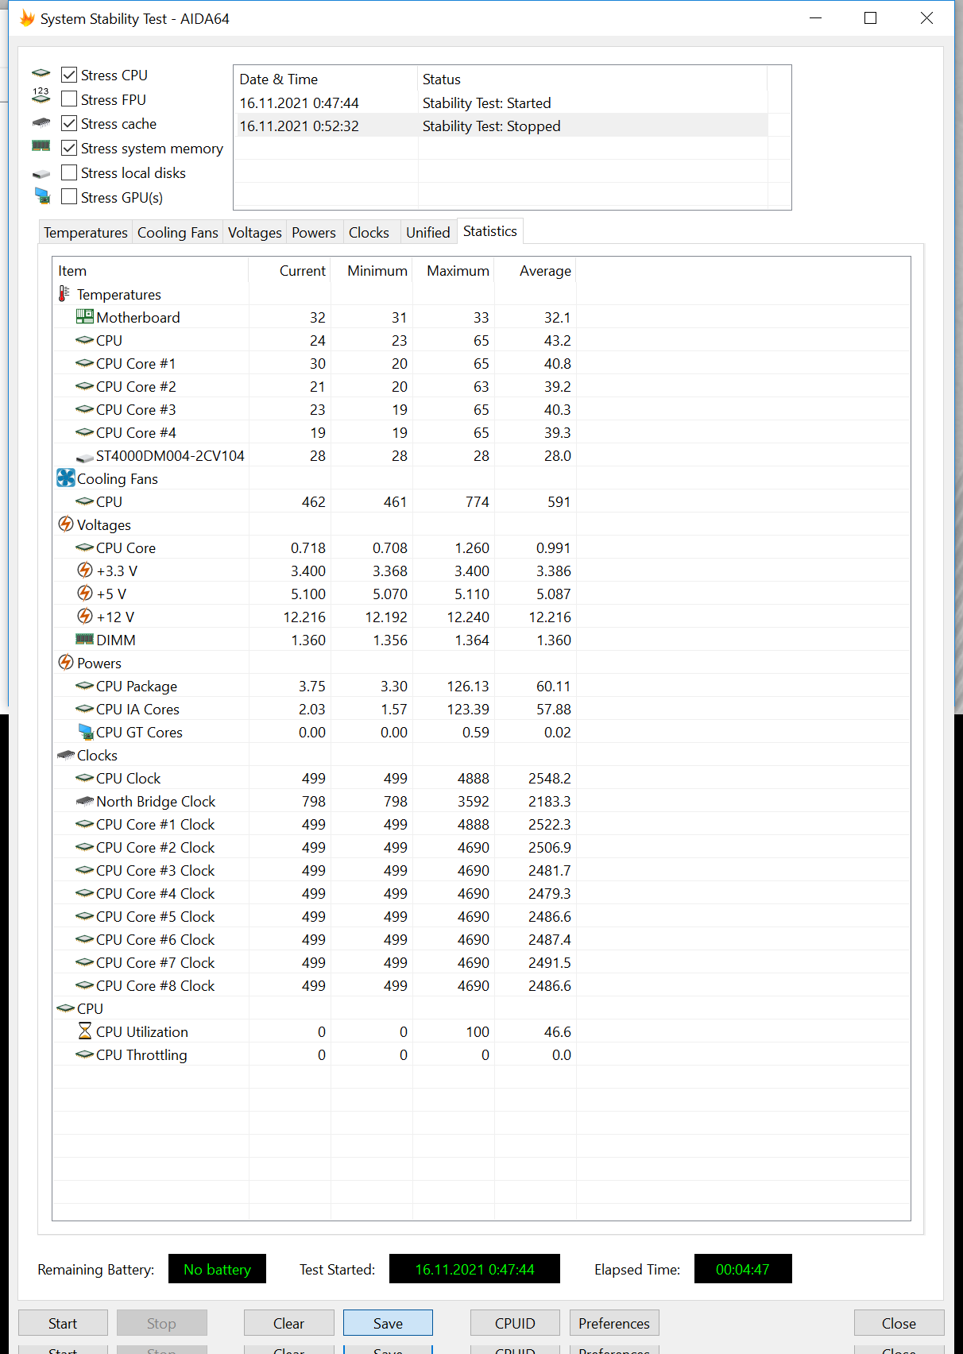Click the Item column header

pos(150,270)
